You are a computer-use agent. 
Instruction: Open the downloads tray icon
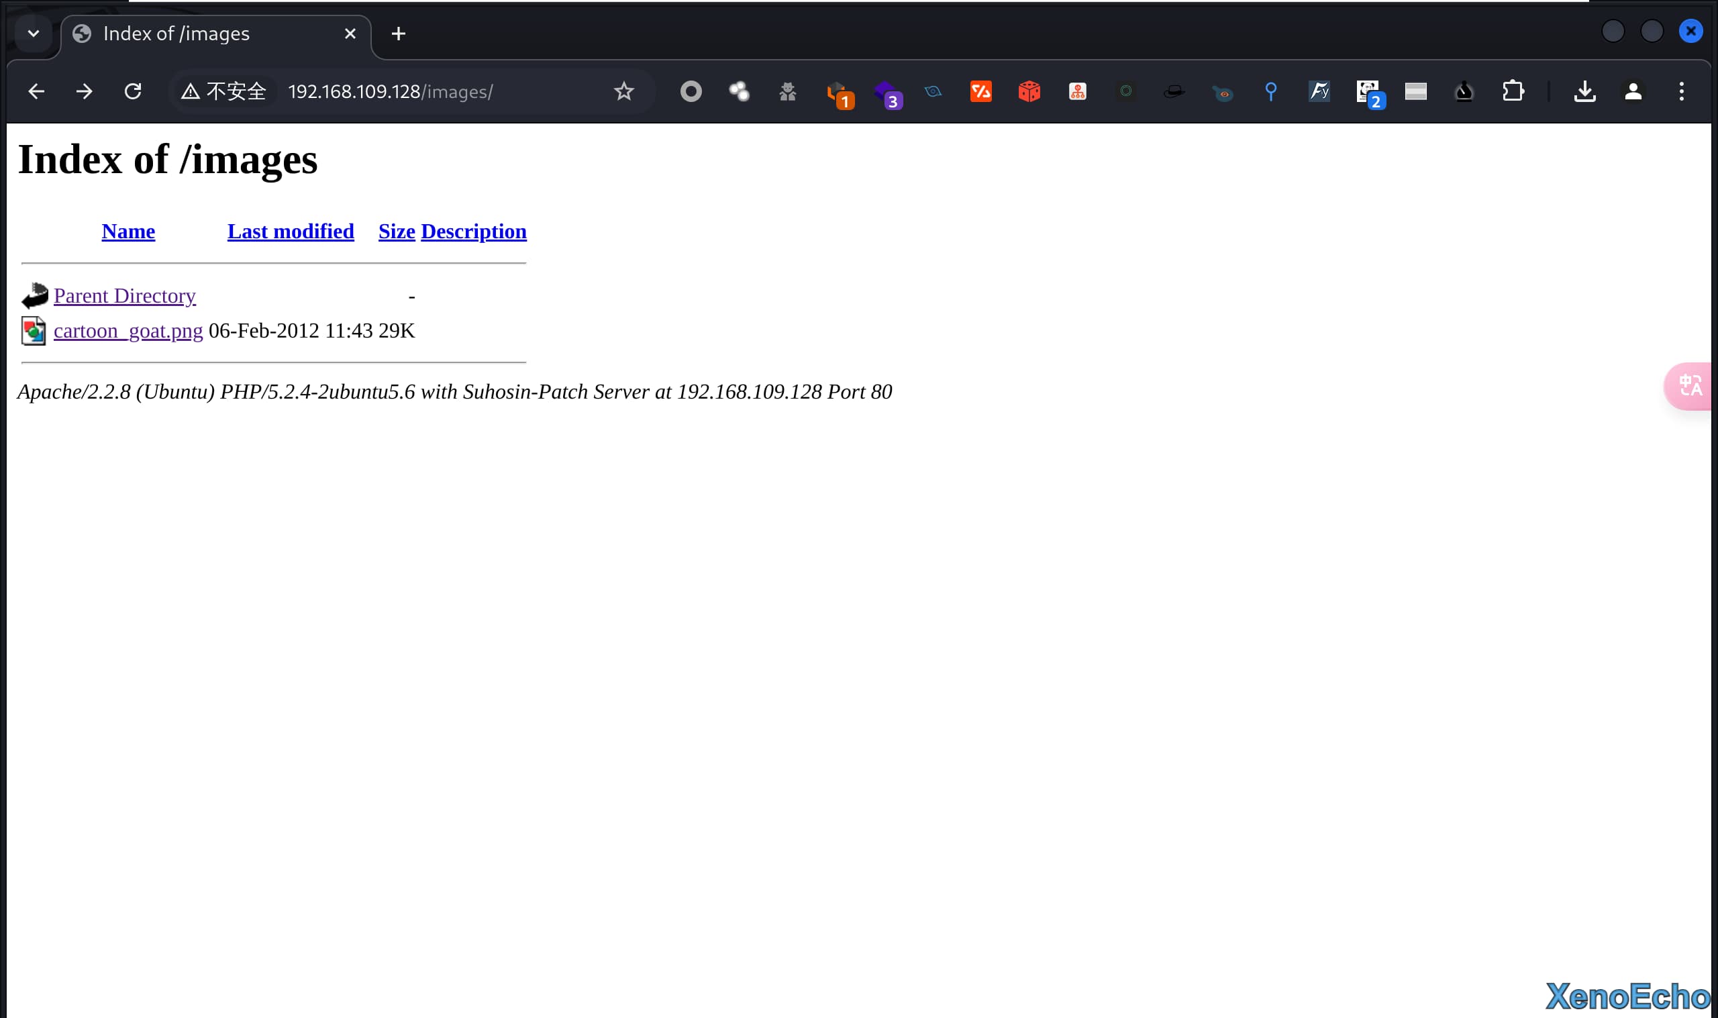click(x=1584, y=91)
